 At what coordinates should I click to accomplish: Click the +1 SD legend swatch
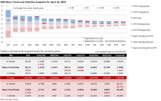click(x=113, y=8)
